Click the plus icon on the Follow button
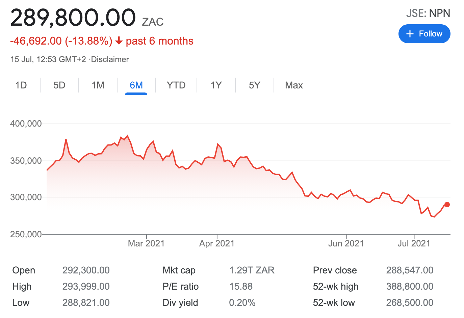This screenshot has height=318, width=464. (x=410, y=34)
